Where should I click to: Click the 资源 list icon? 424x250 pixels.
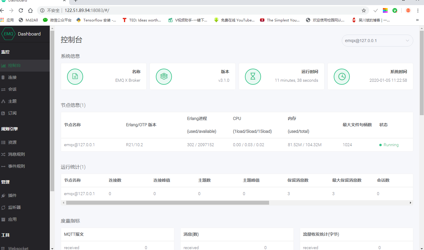[3, 142]
